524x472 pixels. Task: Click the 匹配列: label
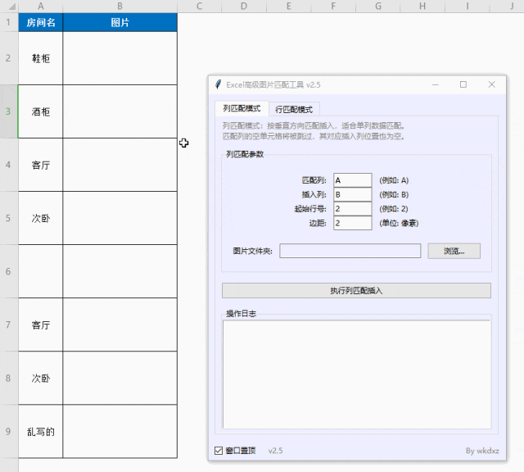[x=314, y=180]
